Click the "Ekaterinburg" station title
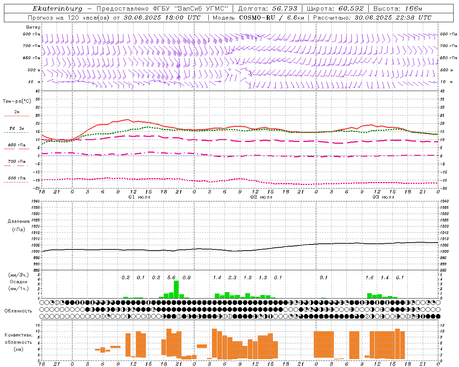Screen dimensions: 459x367 [x=57, y=9]
